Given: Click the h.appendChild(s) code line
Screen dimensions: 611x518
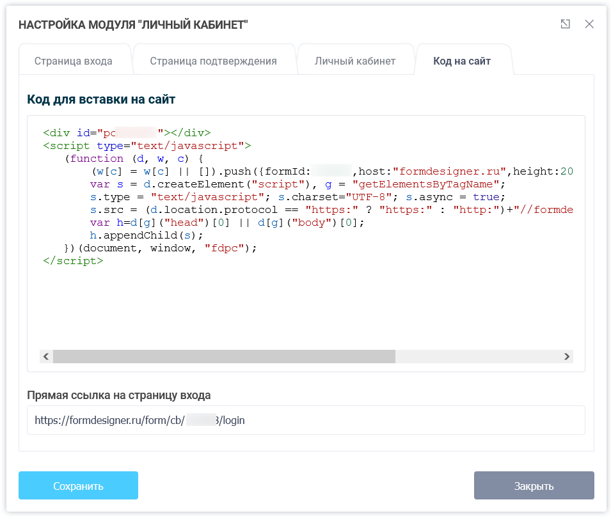Looking at the screenshot, I should click(x=147, y=235).
